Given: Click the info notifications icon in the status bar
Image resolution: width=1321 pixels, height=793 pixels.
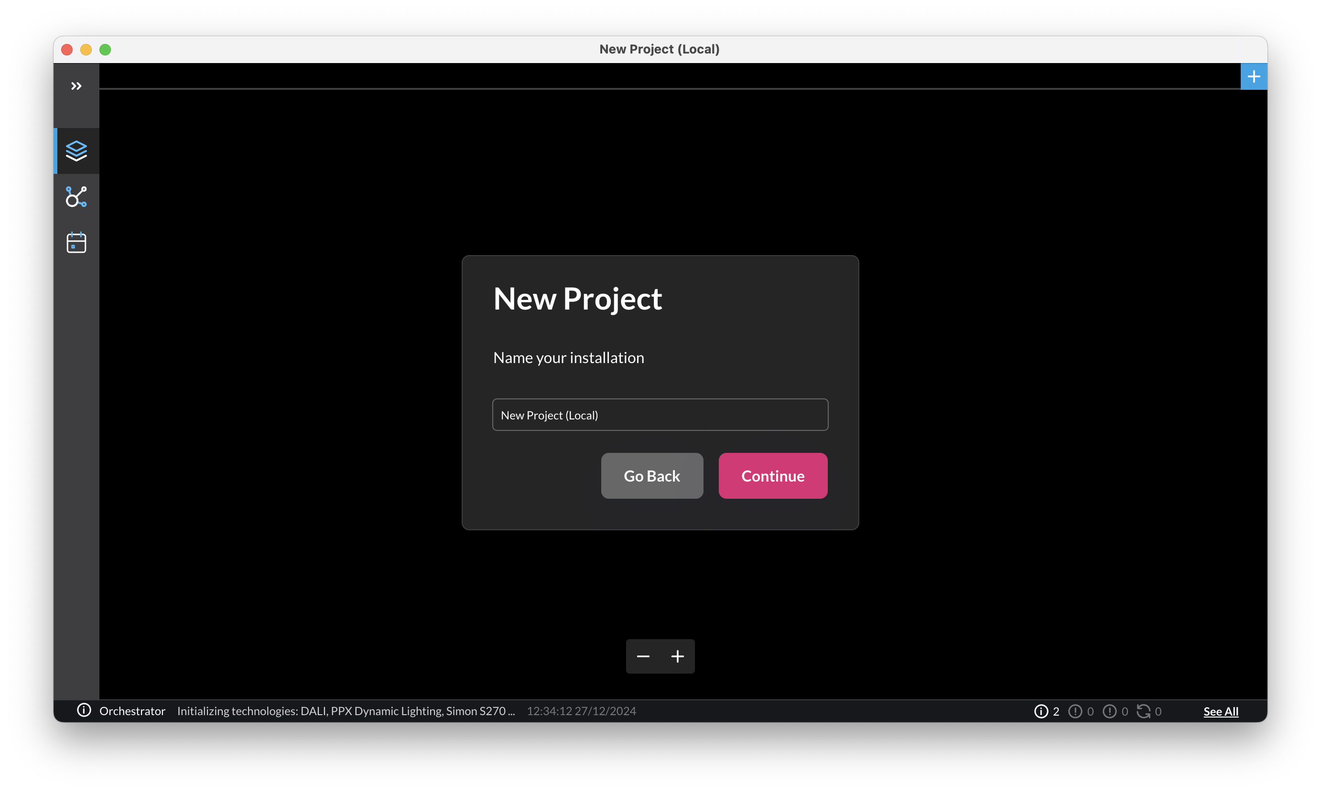Looking at the screenshot, I should pos(1040,711).
